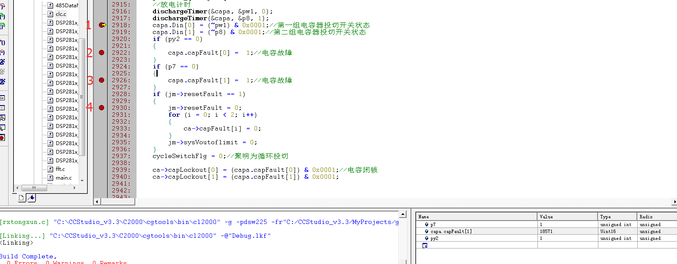This screenshot has height=264, width=677.
Task: Click the Quick Watch magnifier icon
Action: tap(2, 127)
